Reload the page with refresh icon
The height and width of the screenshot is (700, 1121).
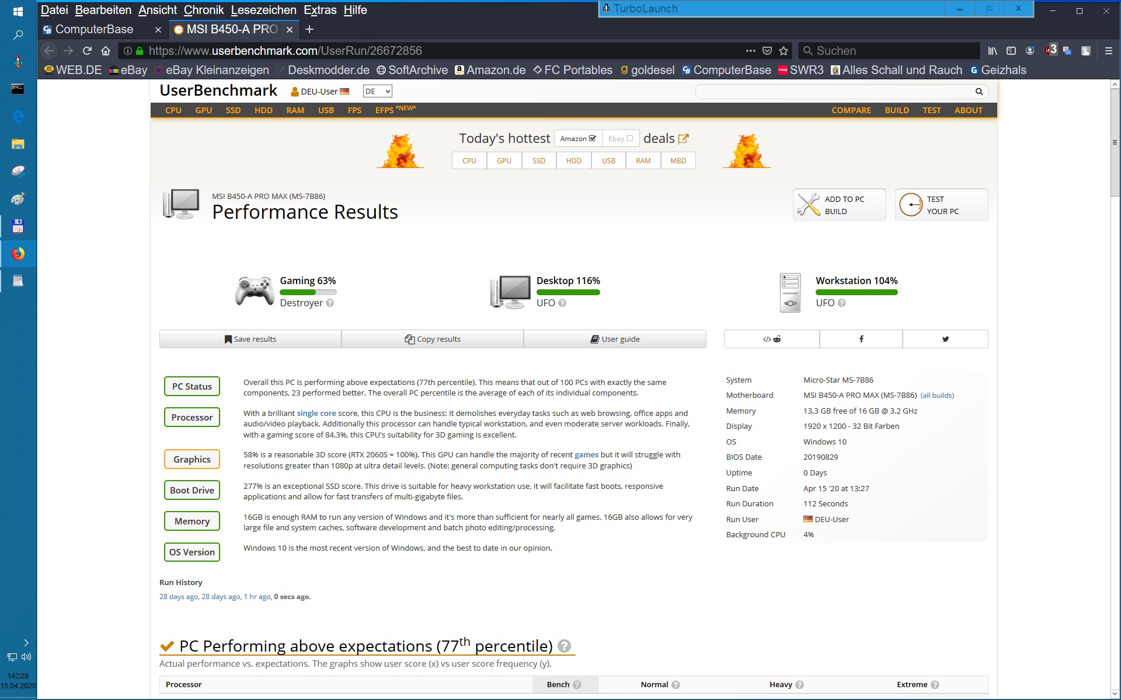tap(87, 51)
